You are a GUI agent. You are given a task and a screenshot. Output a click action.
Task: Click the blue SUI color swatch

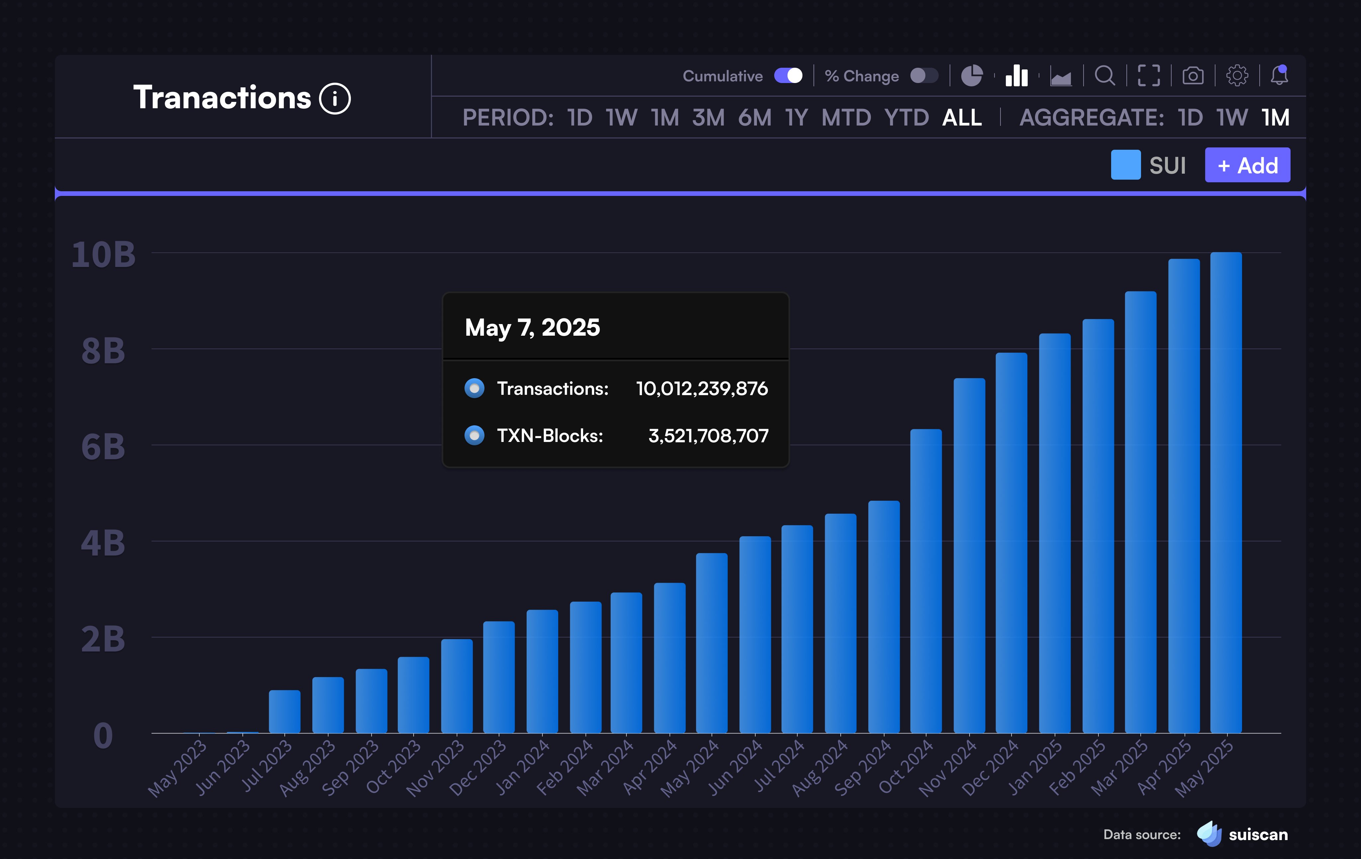pyautogui.click(x=1125, y=165)
